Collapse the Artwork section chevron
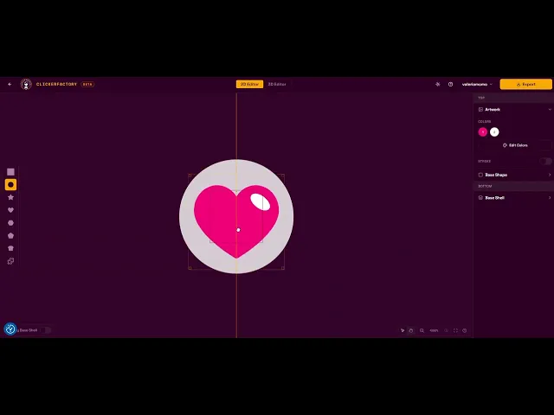Image resolution: width=554 pixels, height=415 pixels. (x=550, y=110)
